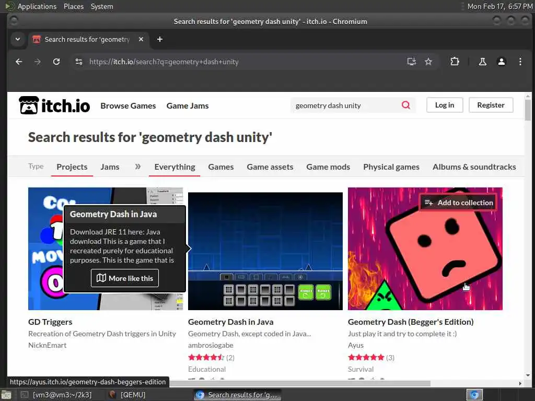Click the Log in button
The image size is (535, 401).
click(x=445, y=105)
